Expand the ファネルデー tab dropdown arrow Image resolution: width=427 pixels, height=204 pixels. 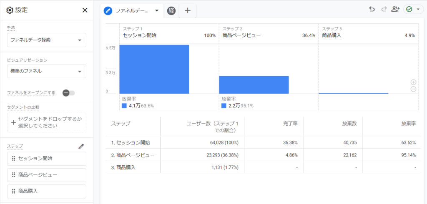click(x=157, y=10)
